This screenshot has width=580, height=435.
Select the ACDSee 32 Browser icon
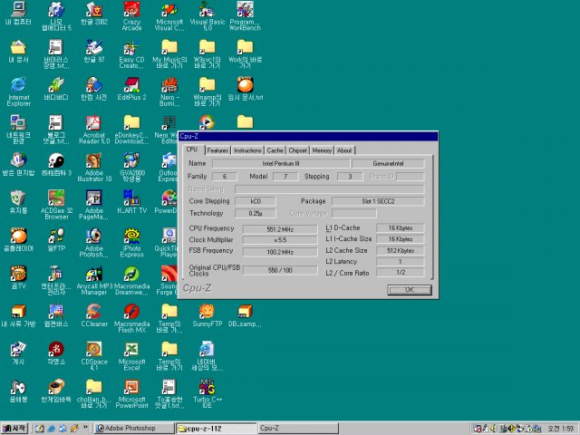(56, 206)
